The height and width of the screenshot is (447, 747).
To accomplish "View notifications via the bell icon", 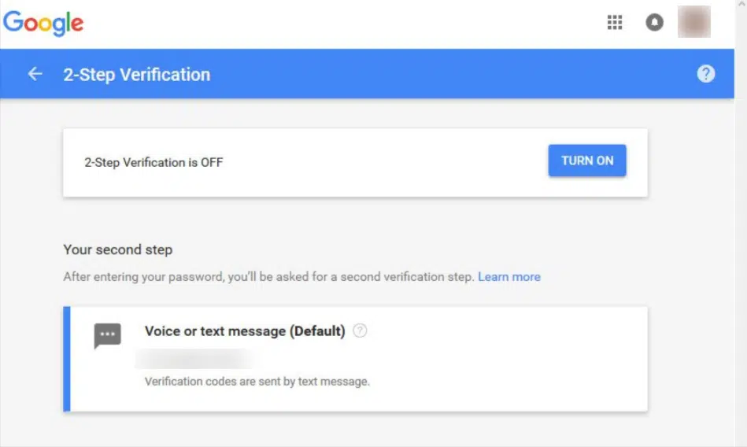I will point(654,22).
